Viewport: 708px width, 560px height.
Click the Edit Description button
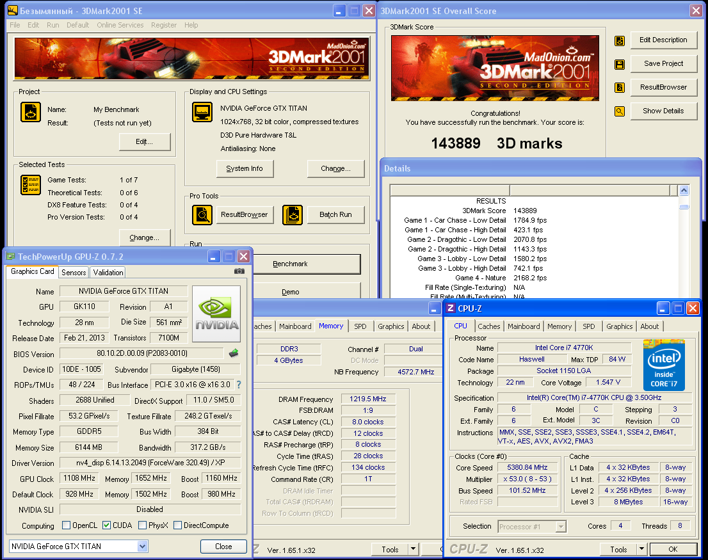tap(664, 40)
